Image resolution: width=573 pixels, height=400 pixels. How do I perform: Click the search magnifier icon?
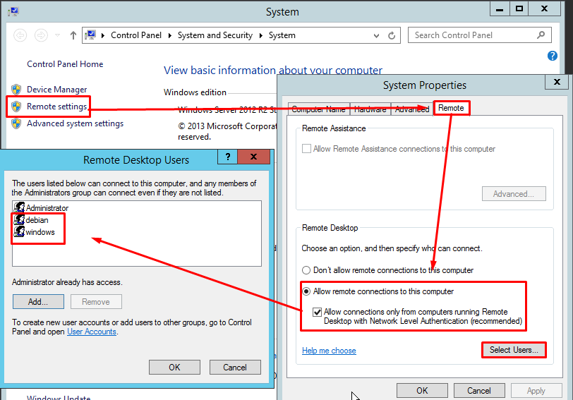[x=541, y=35]
